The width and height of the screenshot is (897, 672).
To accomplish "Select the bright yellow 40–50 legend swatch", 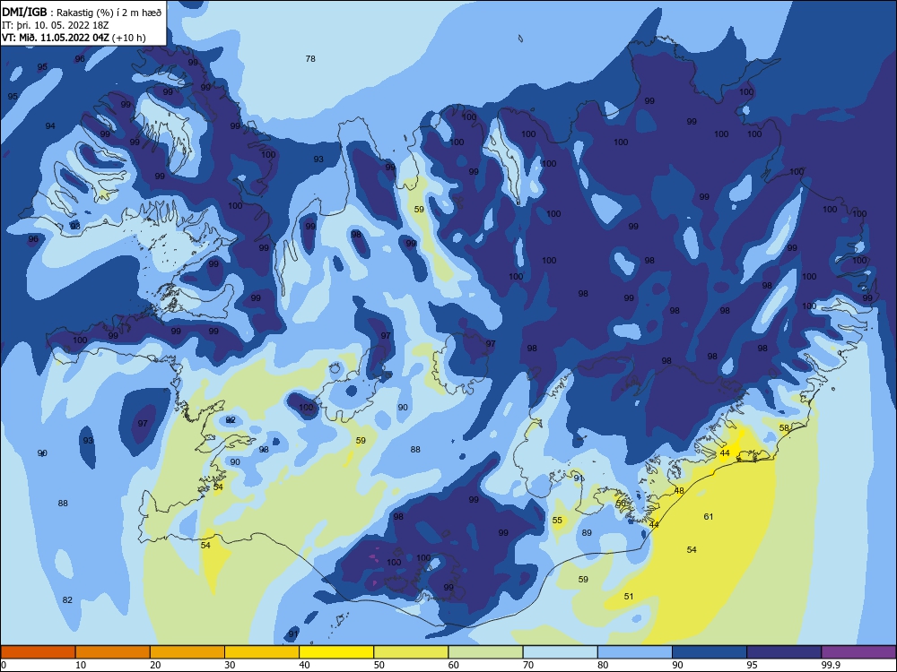I will click(x=336, y=652).
